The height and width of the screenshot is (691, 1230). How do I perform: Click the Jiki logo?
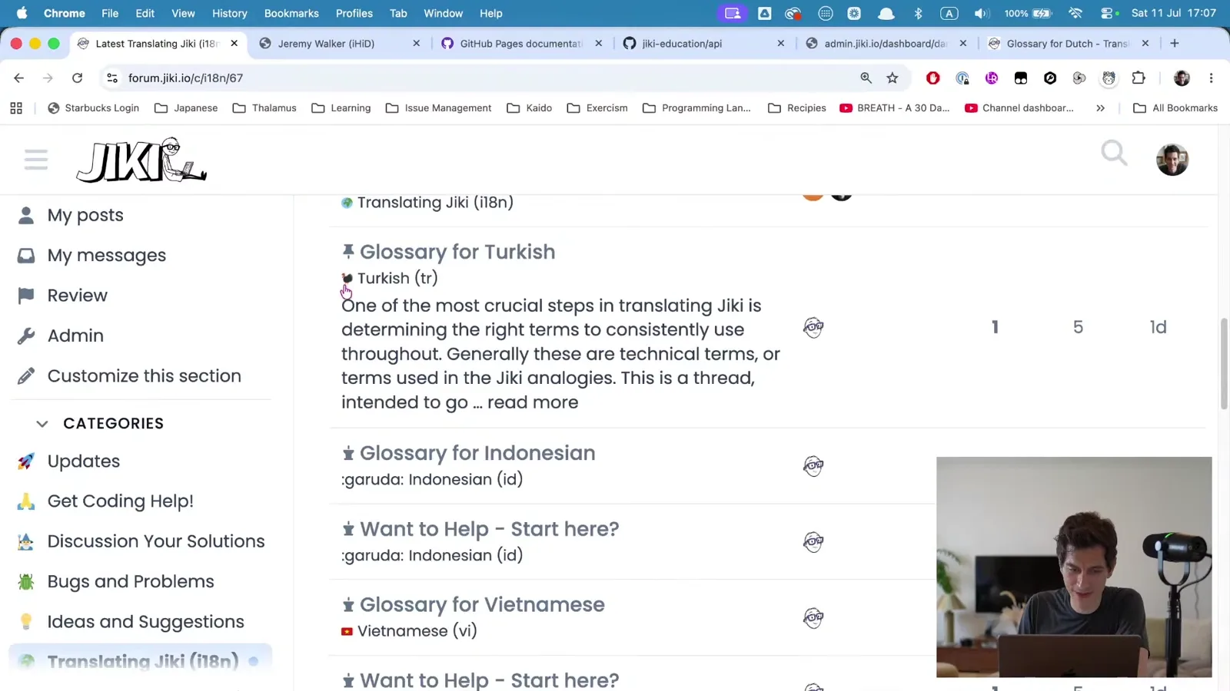pyautogui.click(x=141, y=160)
